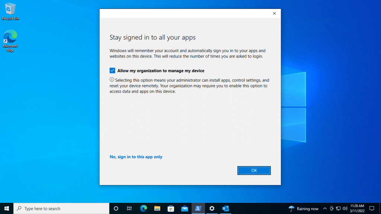Click the OK button
The height and width of the screenshot is (214, 381).
(254, 171)
